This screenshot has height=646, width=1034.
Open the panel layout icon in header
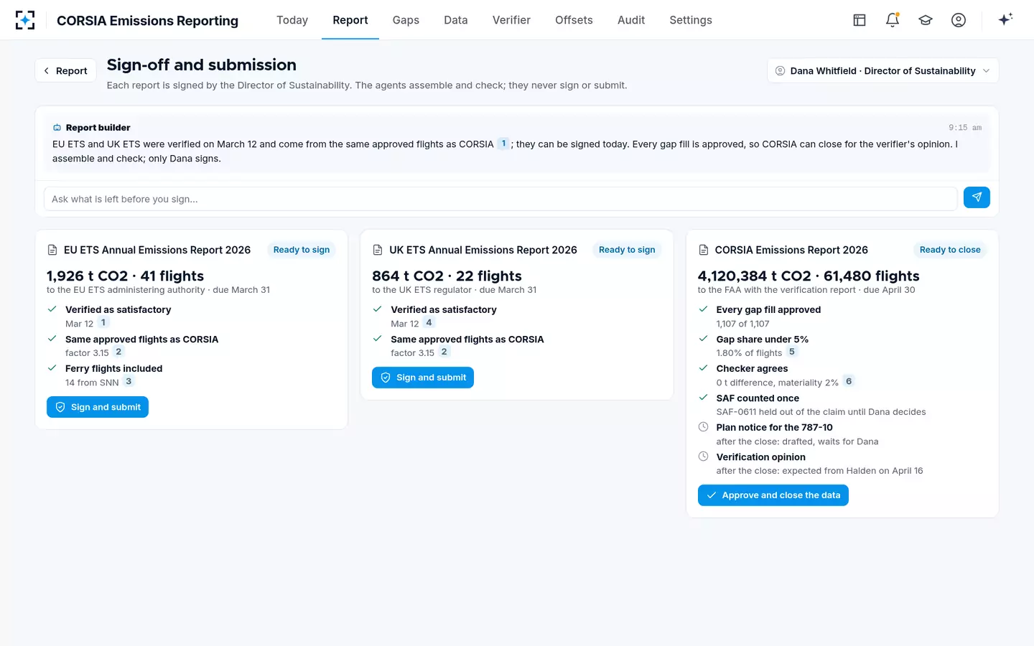[x=860, y=20]
